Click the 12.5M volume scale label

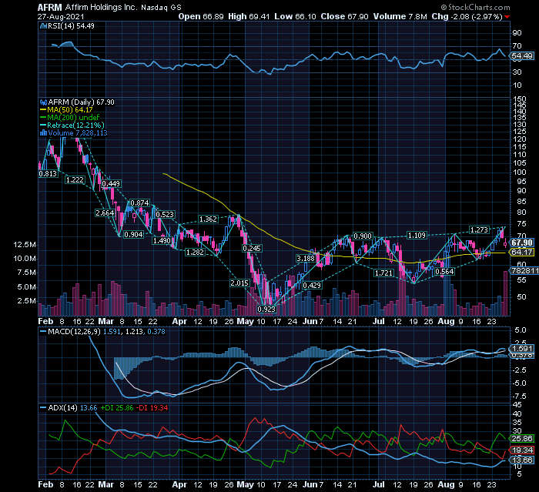[25, 245]
